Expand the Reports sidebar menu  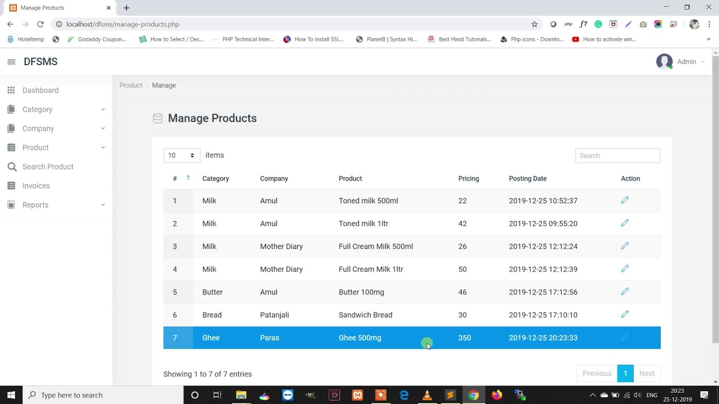coord(56,205)
